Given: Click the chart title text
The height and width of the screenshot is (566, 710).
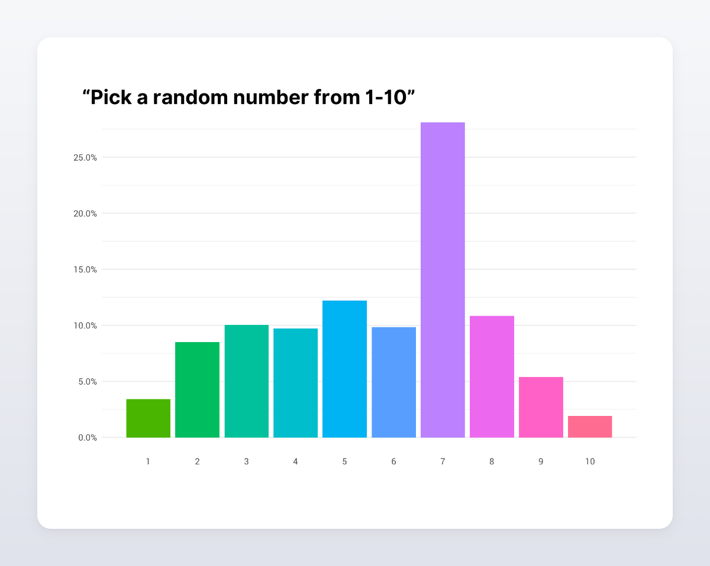Looking at the screenshot, I should (x=249, y=97).
